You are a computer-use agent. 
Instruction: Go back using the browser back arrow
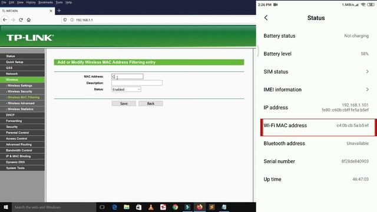[x=5, y=20]
